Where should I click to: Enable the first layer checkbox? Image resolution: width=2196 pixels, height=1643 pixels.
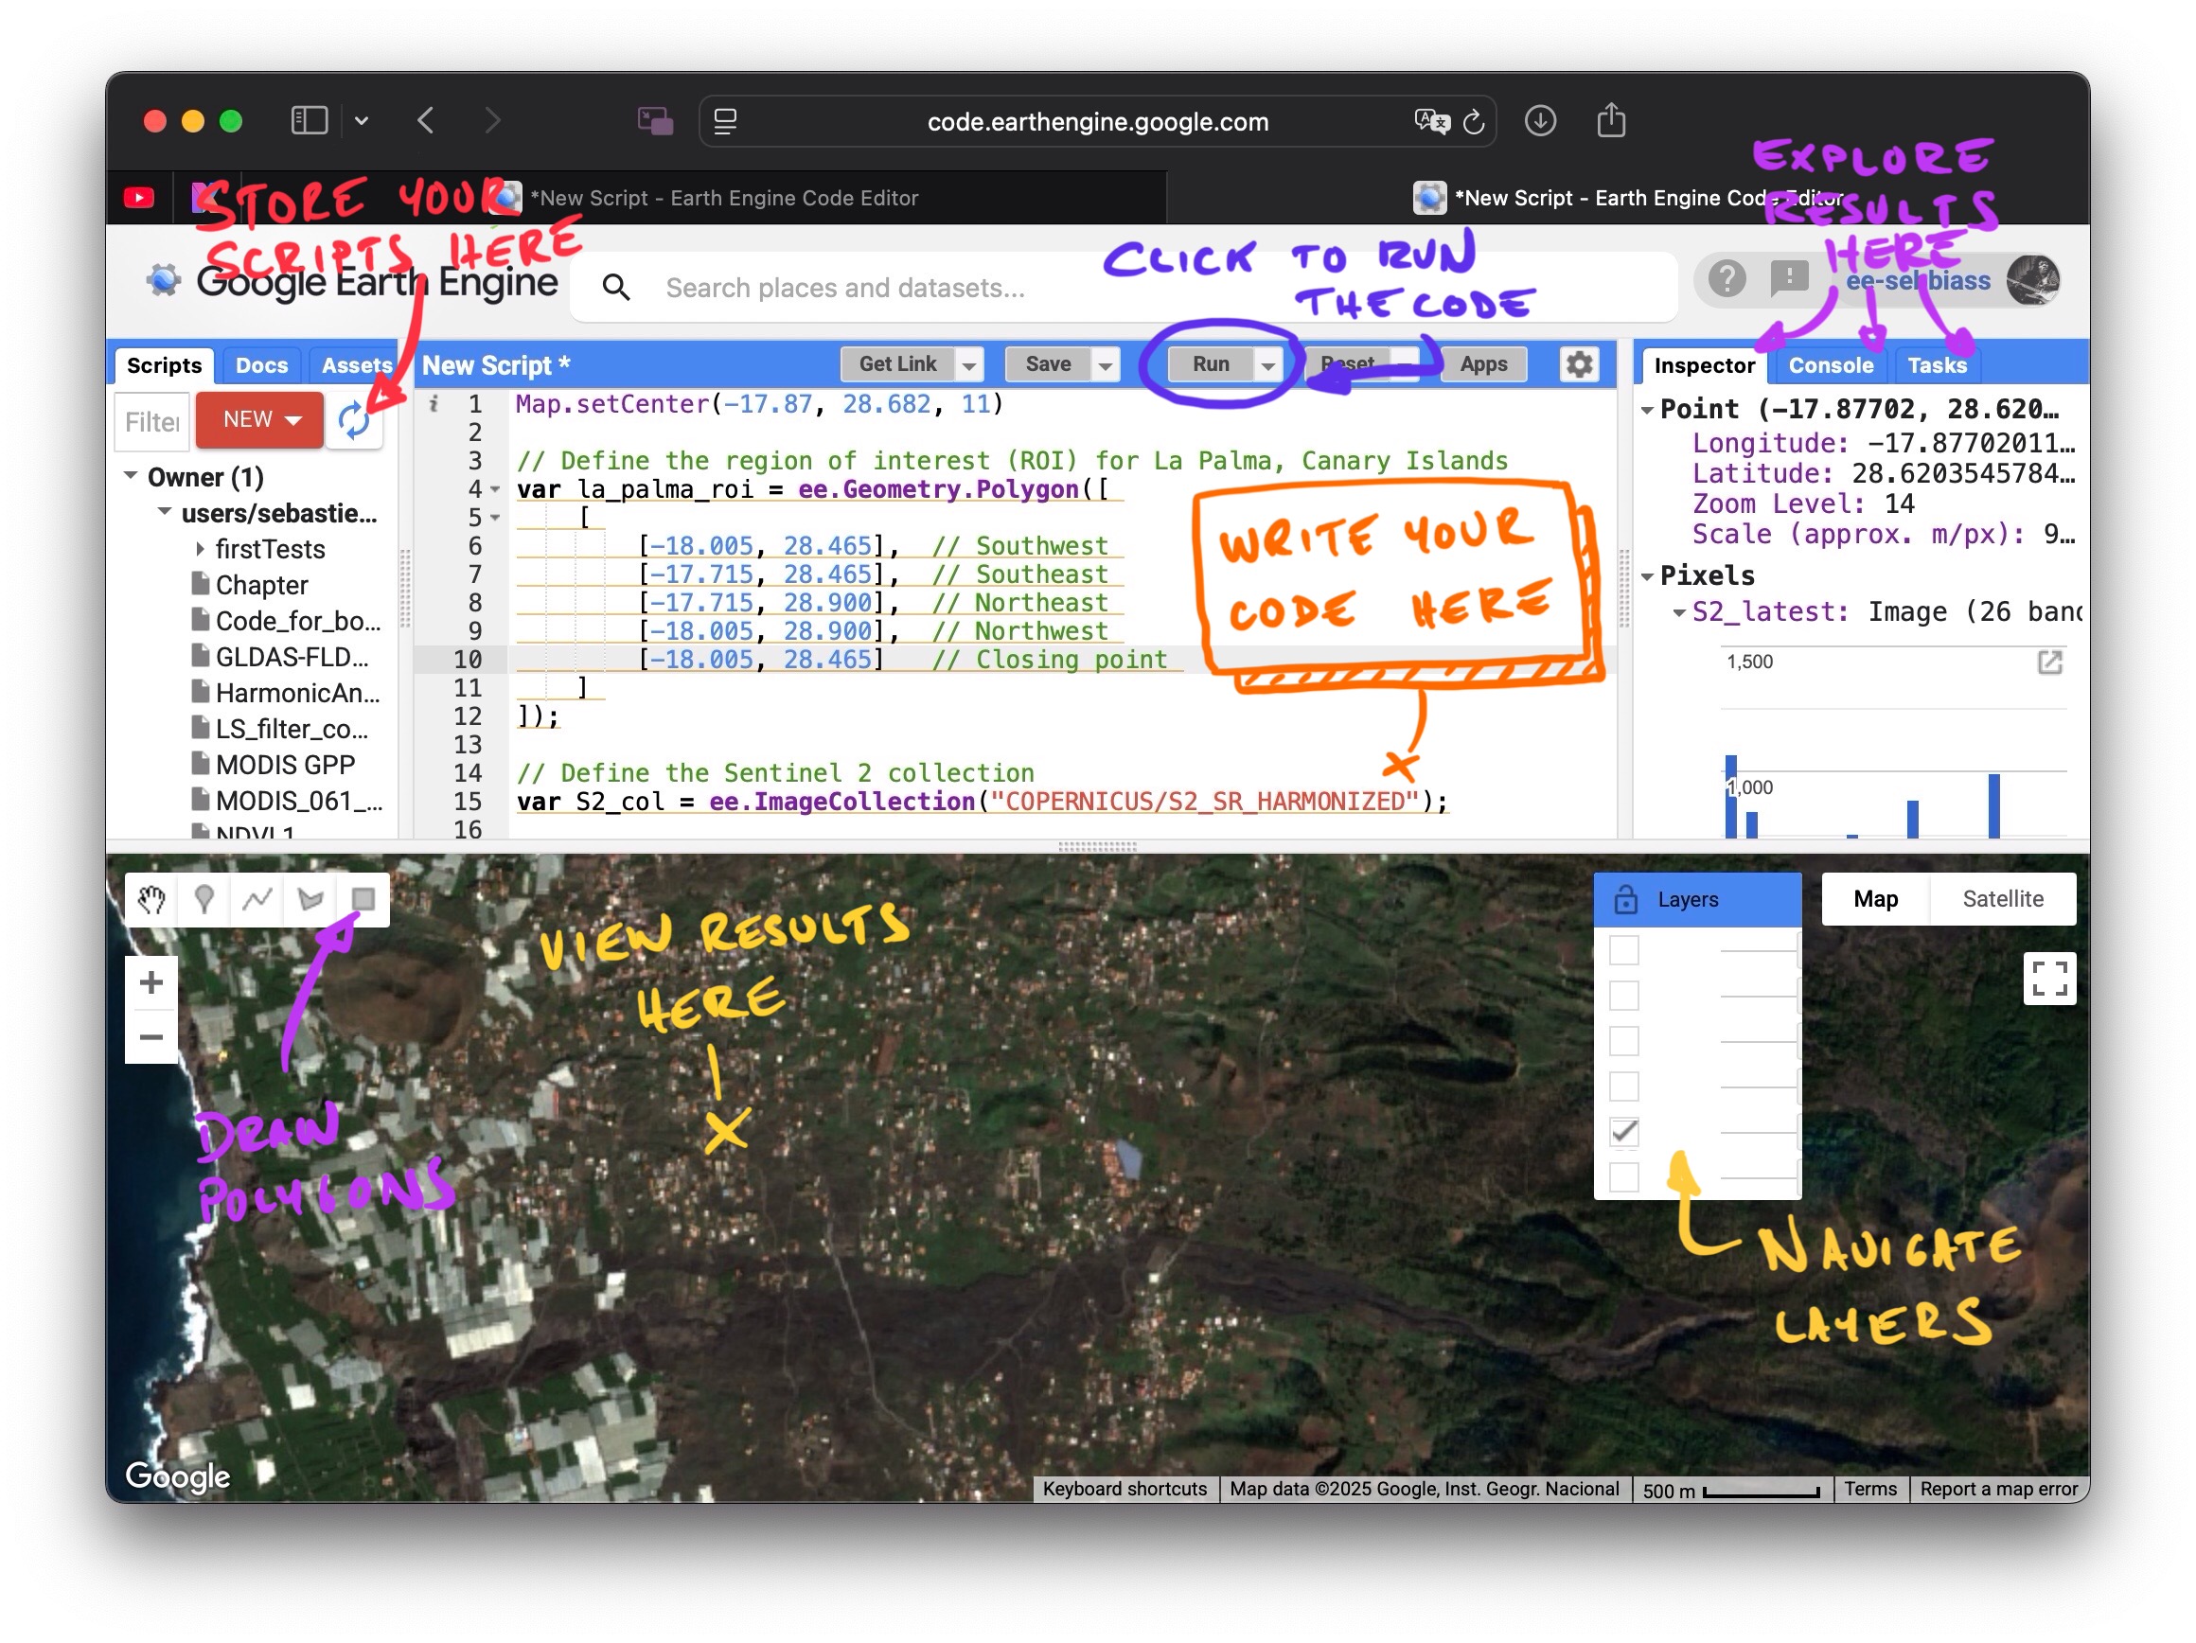point(1624,950)
